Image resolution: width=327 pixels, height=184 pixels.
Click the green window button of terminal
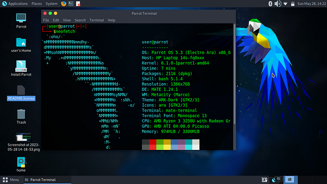point(50,14)
